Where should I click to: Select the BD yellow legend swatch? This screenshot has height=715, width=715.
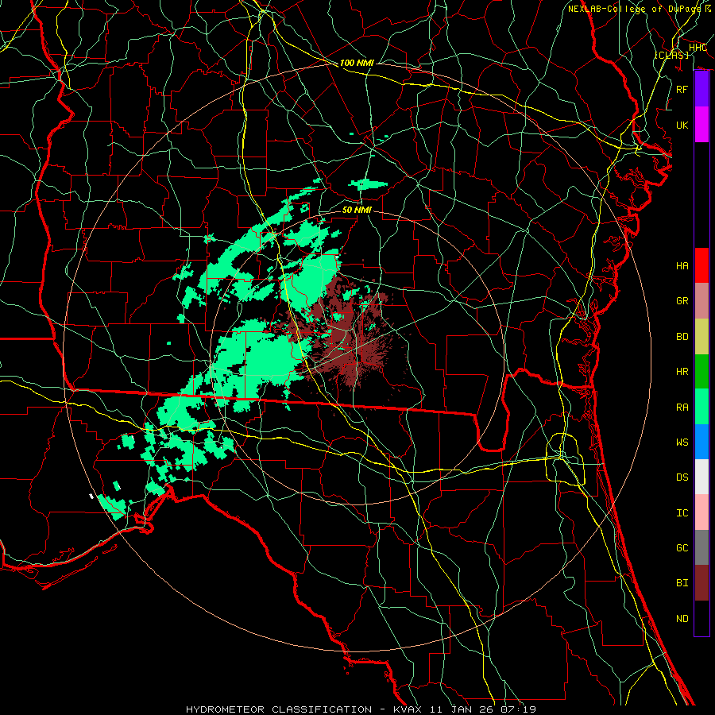point(701,337)
